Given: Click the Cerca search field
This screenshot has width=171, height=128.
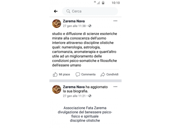Looking at the screenshot, I should (90, 11).
